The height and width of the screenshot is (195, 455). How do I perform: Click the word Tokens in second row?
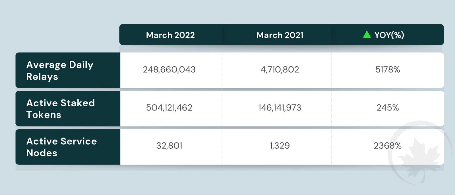pos(44,115)
